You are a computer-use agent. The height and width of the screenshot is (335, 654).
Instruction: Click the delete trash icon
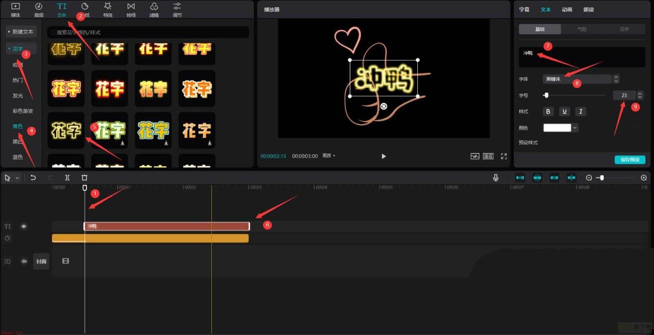pos(84,178)
